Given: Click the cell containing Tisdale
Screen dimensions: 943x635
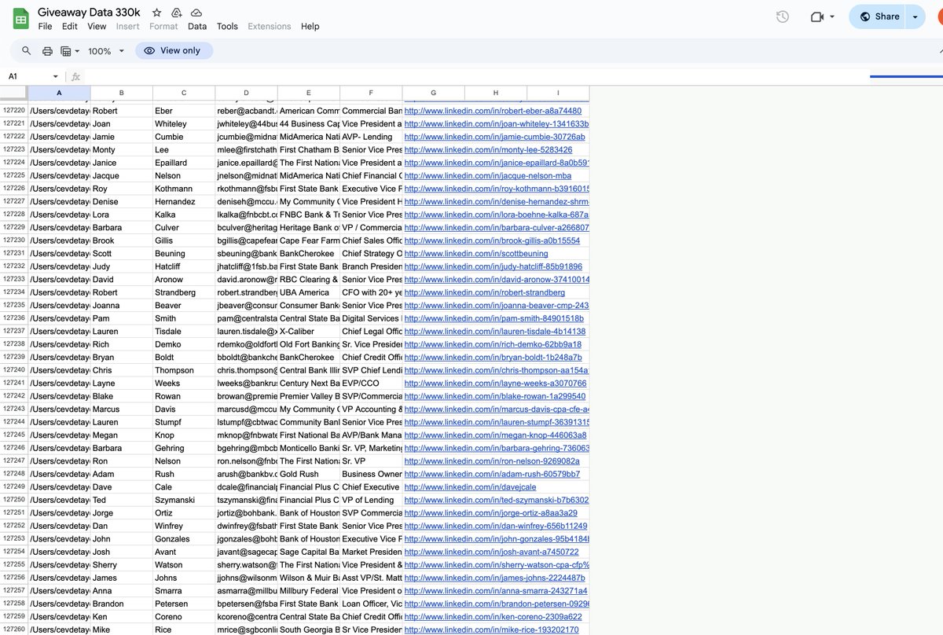Looking at the screenshot, I should [x=184, y=332].
